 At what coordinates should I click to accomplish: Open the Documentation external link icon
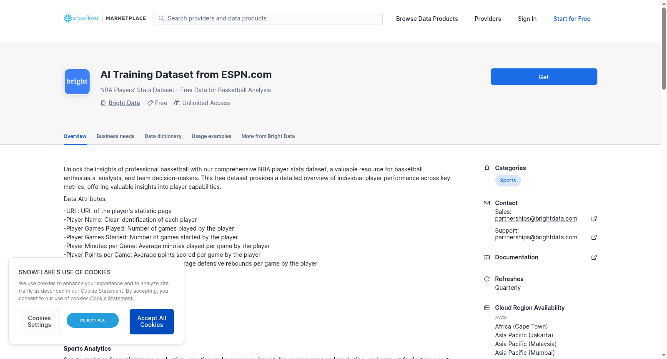pyautogui.click(x=594, y=257)
